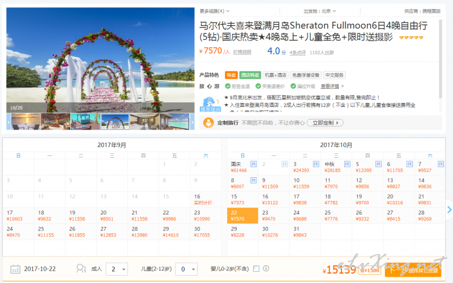The width and height of the screenshot is (453, 283).
Task: Click the 机票+酒店 feature tag
Action: (x=275, y=75)
